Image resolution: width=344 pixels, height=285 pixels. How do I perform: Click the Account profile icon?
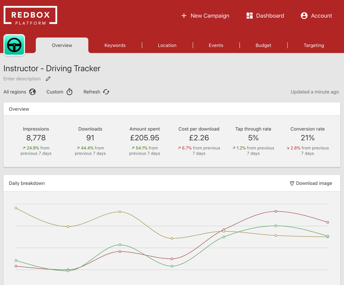[304, 16]
